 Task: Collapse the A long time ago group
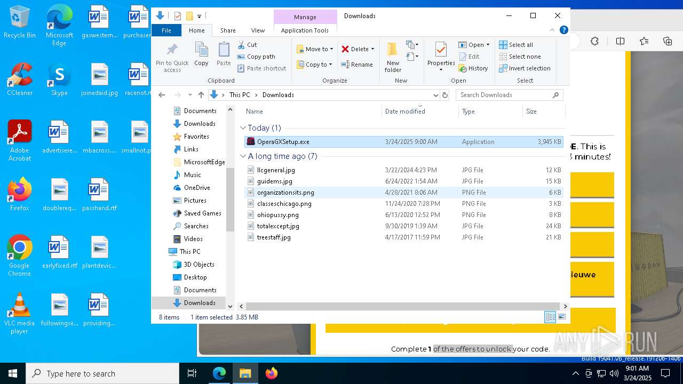[x=243, y=156]
